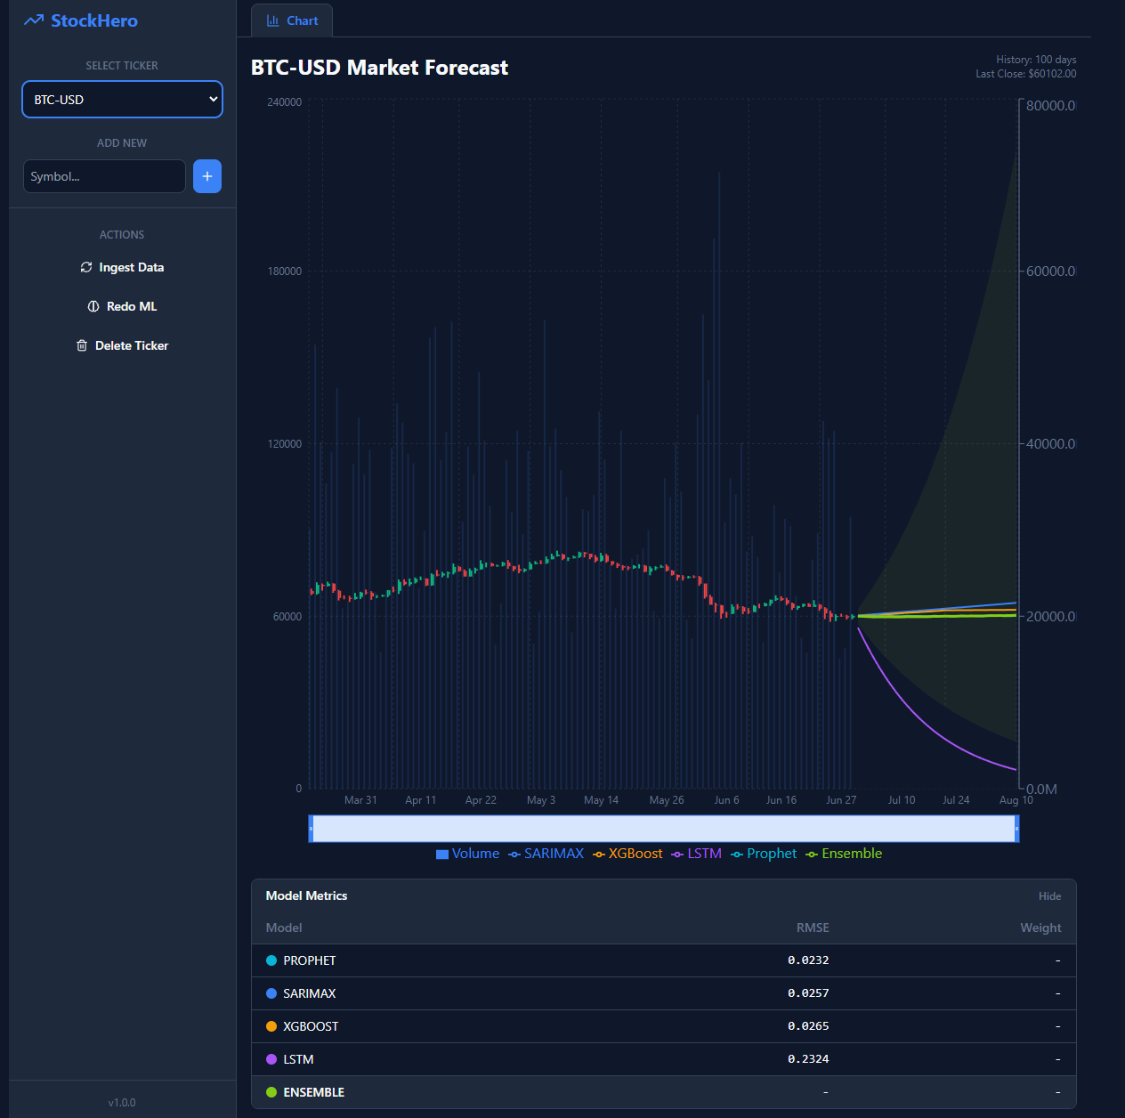Click the ENSEMBLE green color dot
The height and width of the screenshot is (1118, 1125).
(x=271, y=1092)
